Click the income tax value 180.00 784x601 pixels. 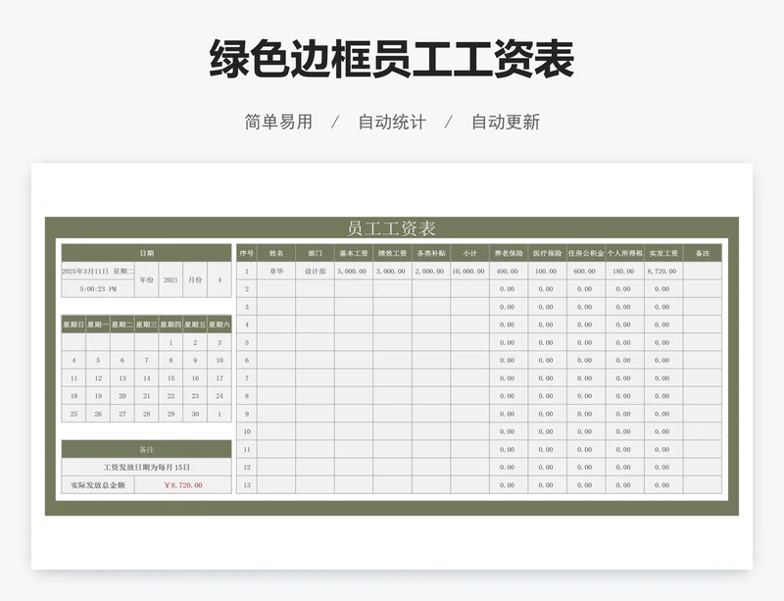[x=624, y=272]
